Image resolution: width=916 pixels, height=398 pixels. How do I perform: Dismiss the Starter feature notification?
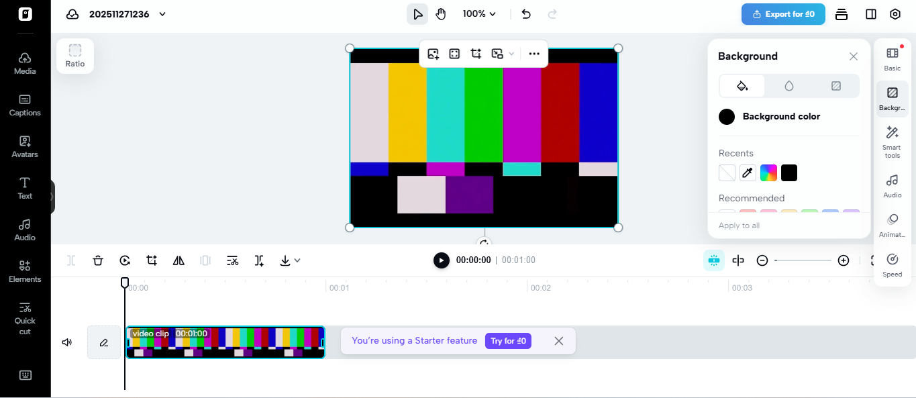[x=558, y=341]
